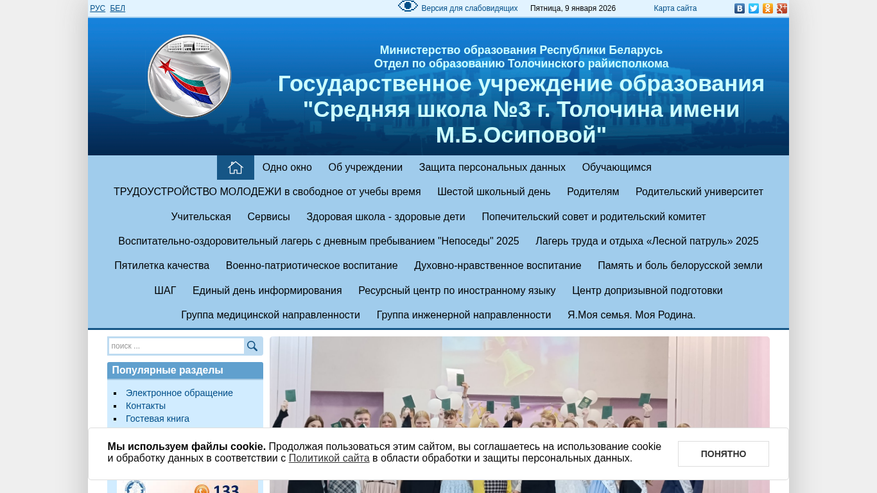Image resolution: width=877 pixels, height=493 pixels.
Task: Open 'Электронное обращение' link
Action: [179, 393]
